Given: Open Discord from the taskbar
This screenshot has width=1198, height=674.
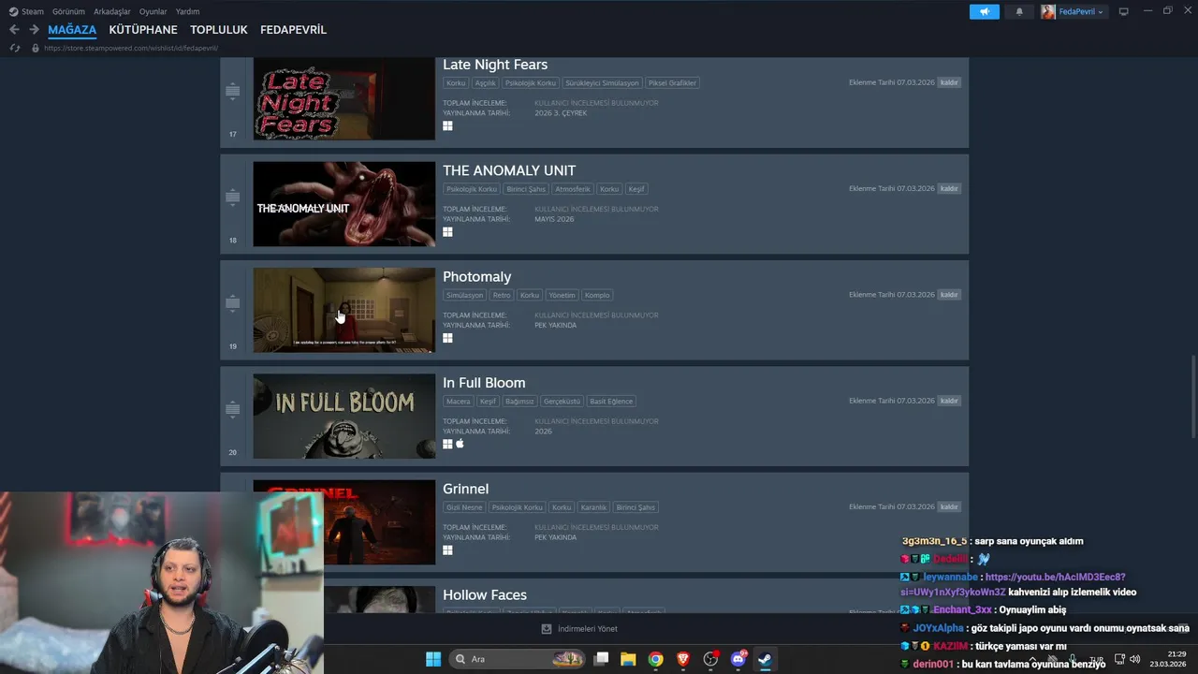Looking at the screenshot, I should tap(738, 659).
